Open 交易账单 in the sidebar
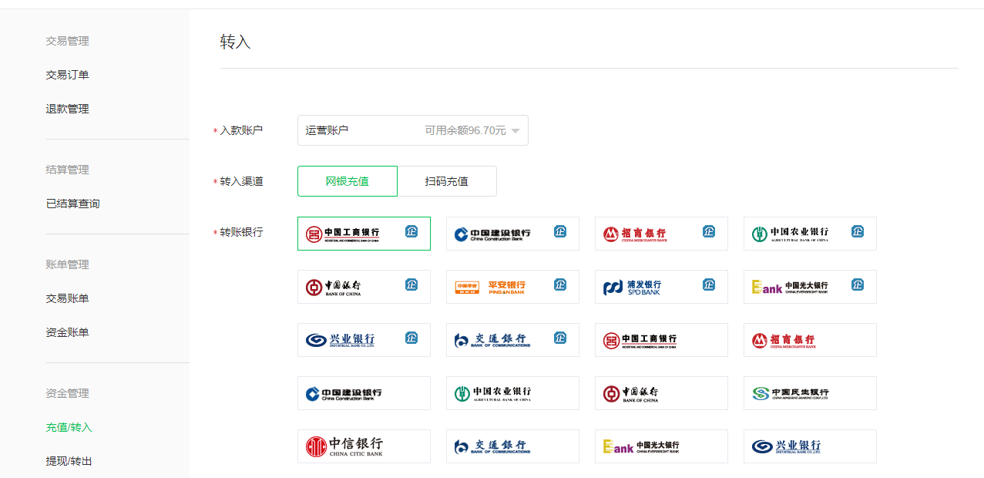The width and height of the screenshot is (984, 478). tap(68, 298)
